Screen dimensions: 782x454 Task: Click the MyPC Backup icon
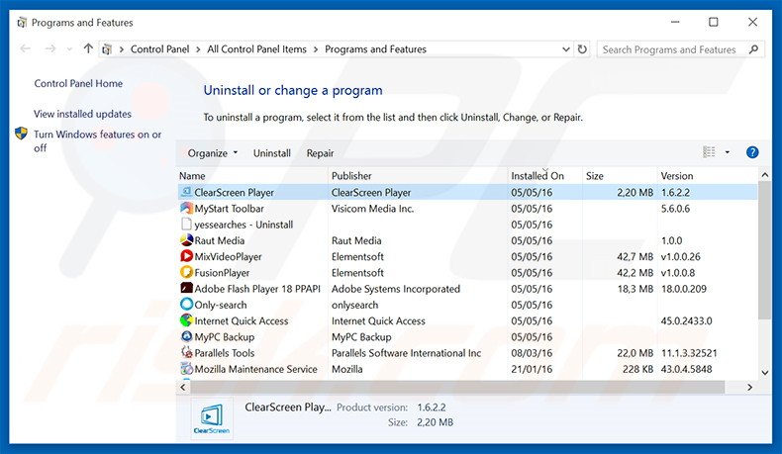186,336
